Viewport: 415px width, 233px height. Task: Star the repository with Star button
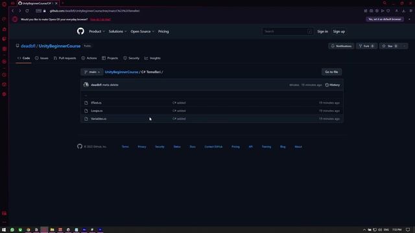point(390,46)
